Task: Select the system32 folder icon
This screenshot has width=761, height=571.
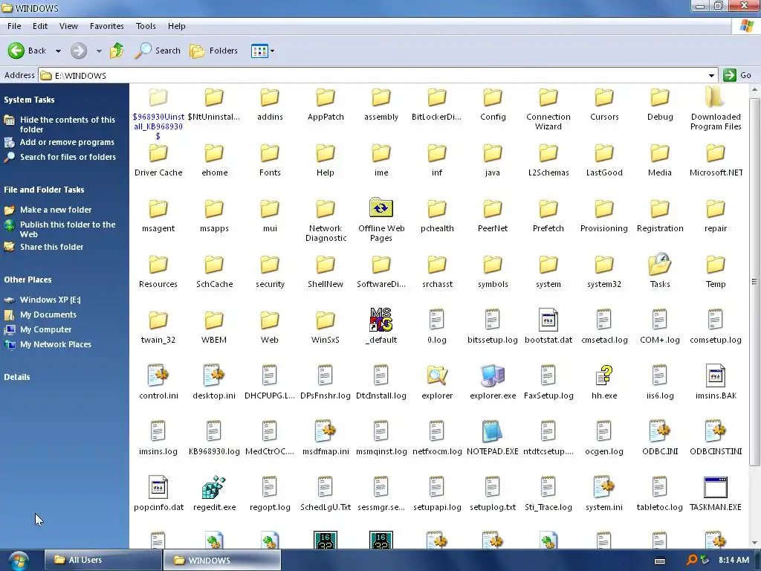Action: coord(604,264)
